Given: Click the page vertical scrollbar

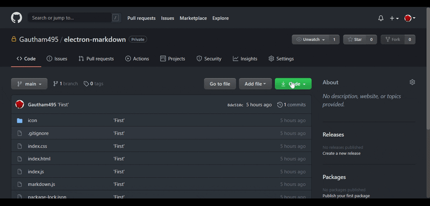Looking at the screenshot, I should click(428, 68).
